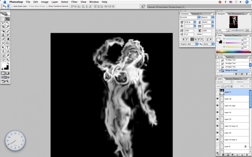Hide Layer 24 using eye icon

click(x=218, y=133)
